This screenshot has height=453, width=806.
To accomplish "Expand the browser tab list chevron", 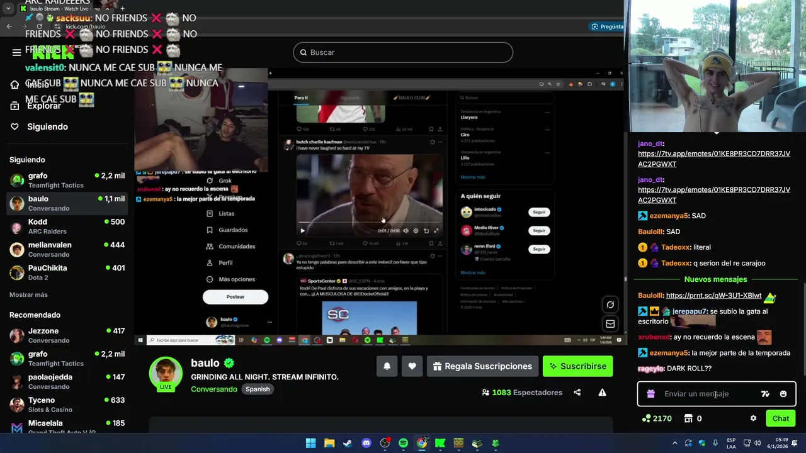I will 8,9.
